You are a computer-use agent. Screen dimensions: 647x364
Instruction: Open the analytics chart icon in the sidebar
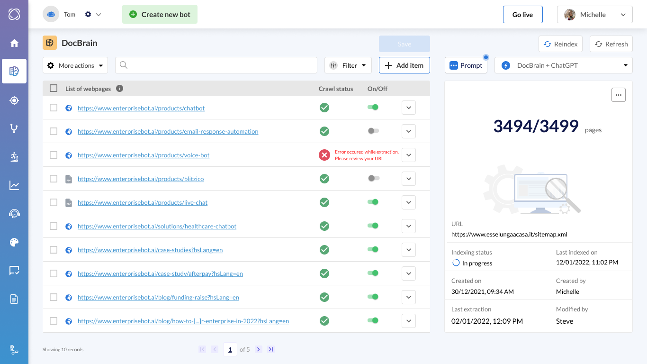(x=14, y=185)
